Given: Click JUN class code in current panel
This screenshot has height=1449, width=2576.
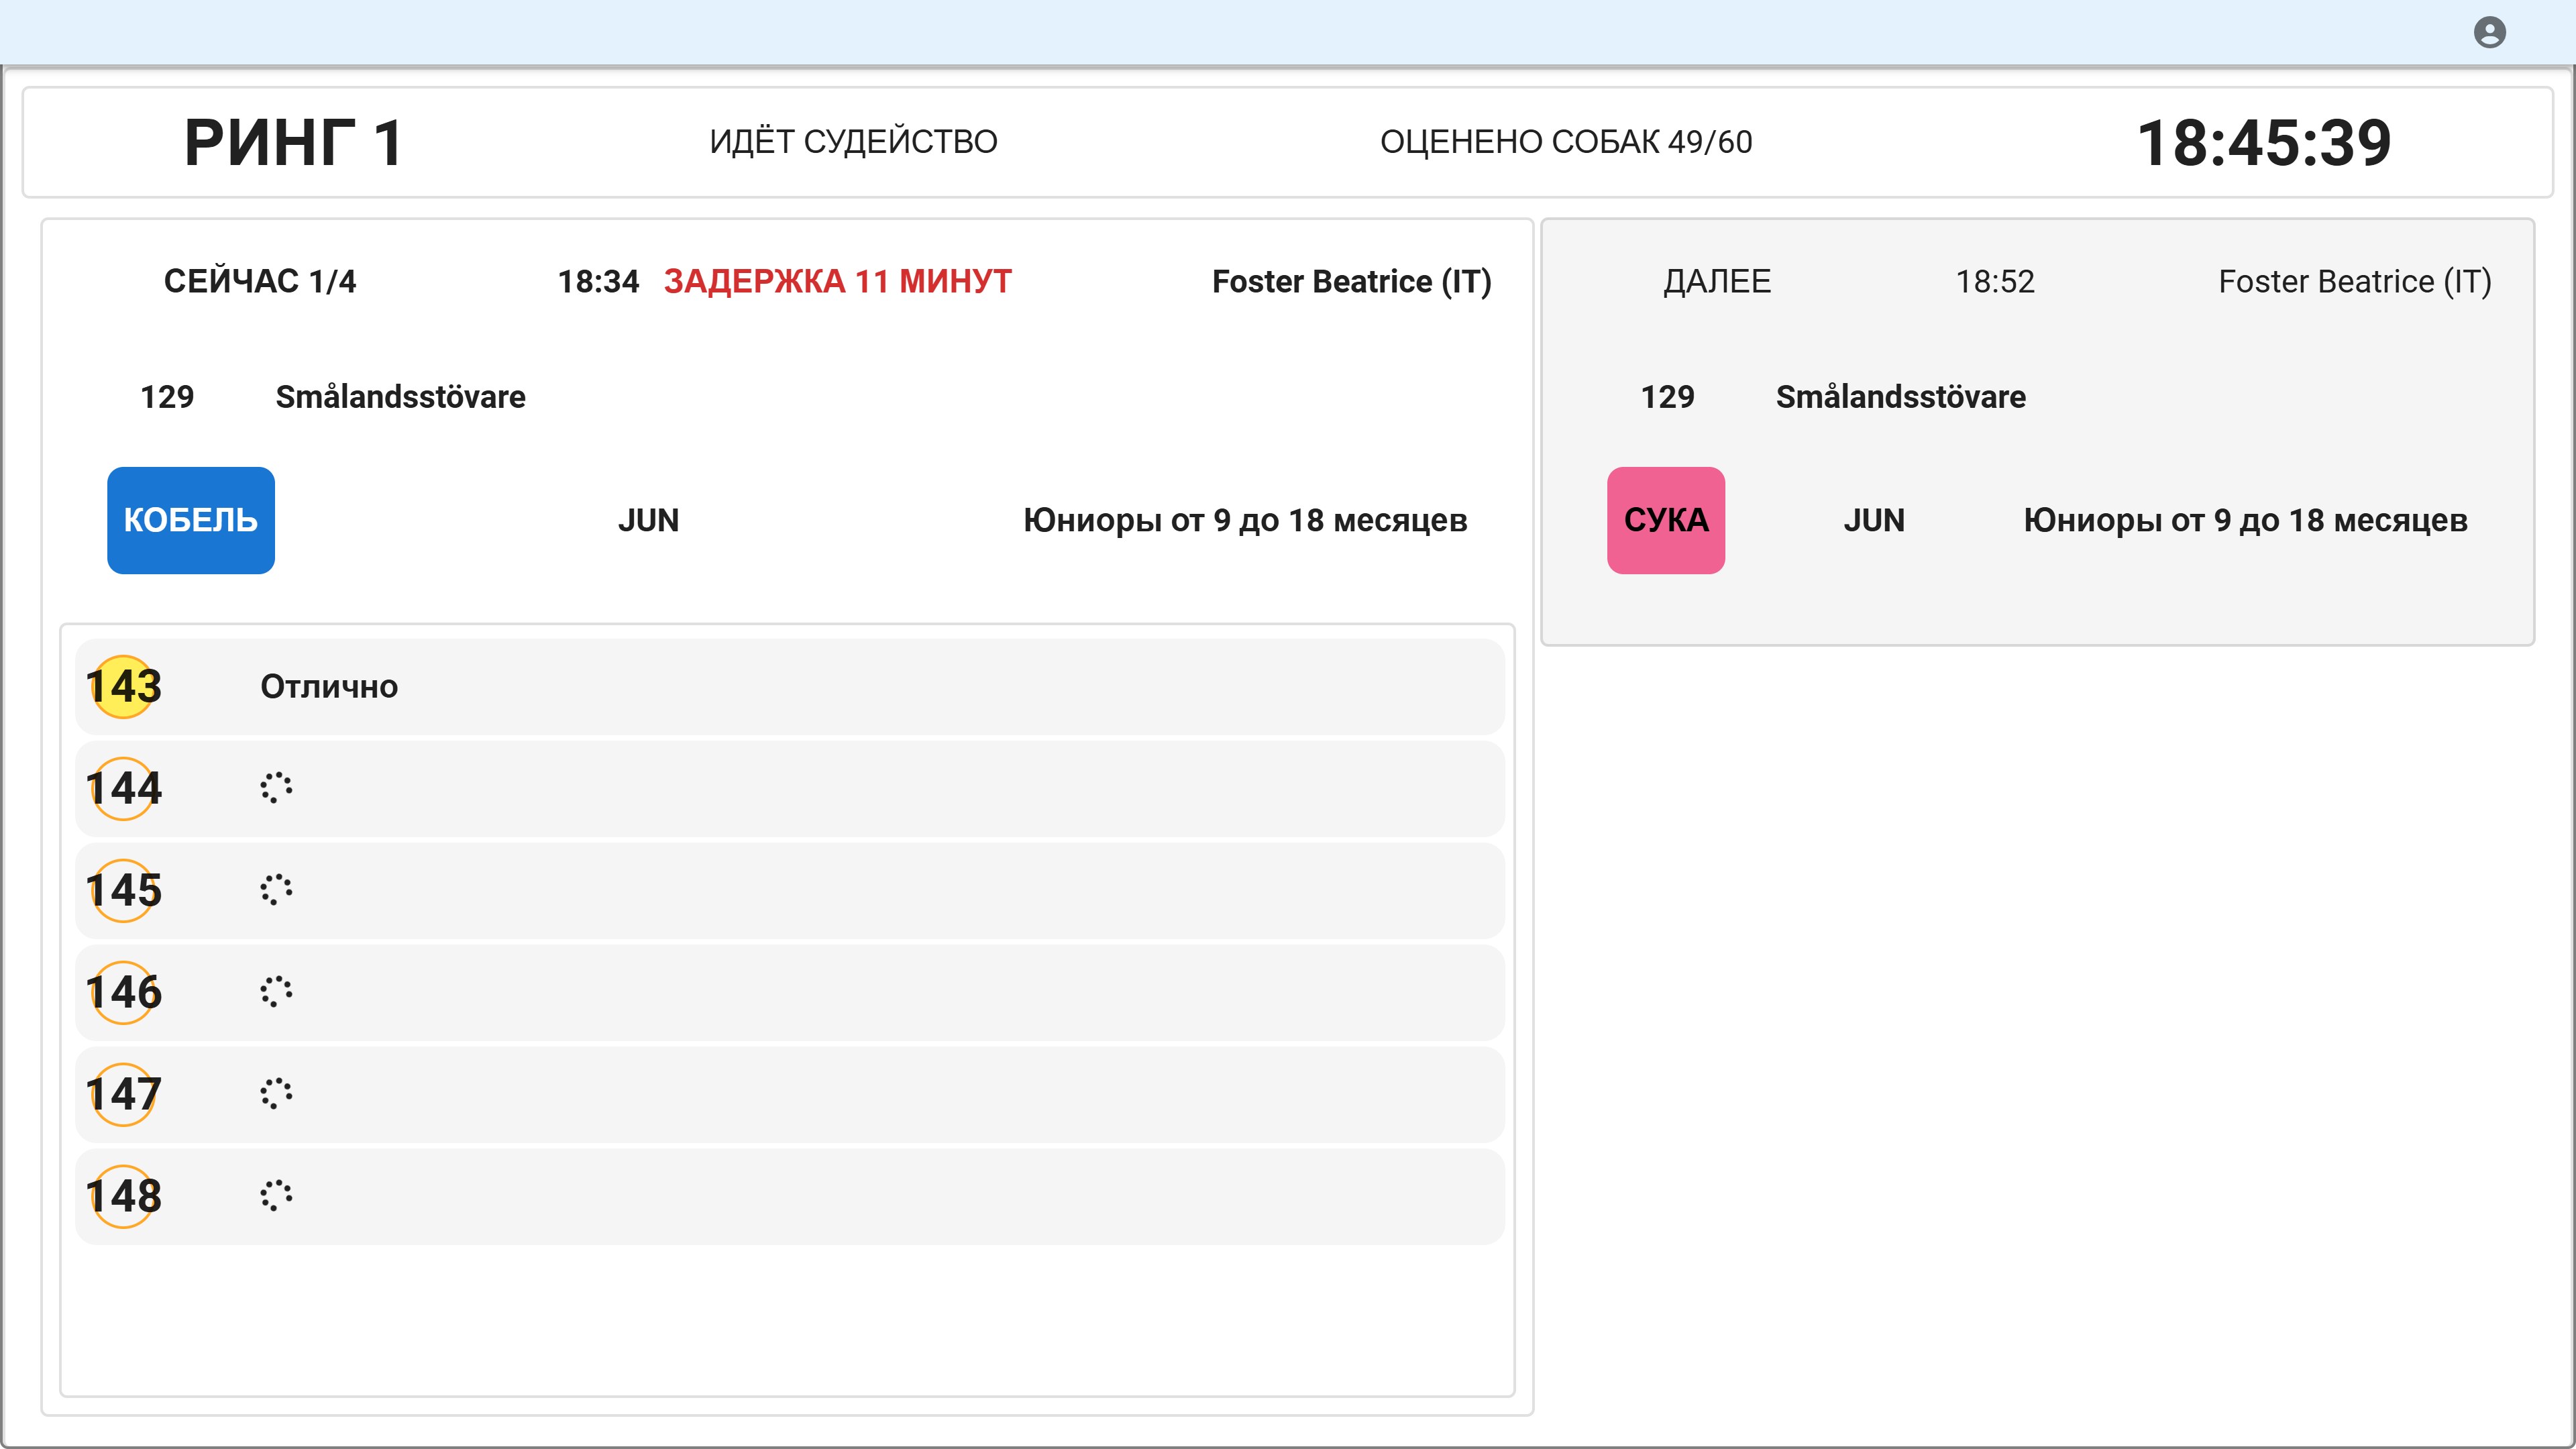Looking at the screenshot, I should pos(648,520).
